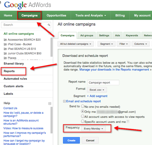Switch to the Keywords tab

click(x=132, y=35)
